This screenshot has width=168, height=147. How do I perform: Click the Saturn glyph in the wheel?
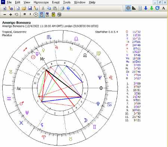click(x=71, y=49)
